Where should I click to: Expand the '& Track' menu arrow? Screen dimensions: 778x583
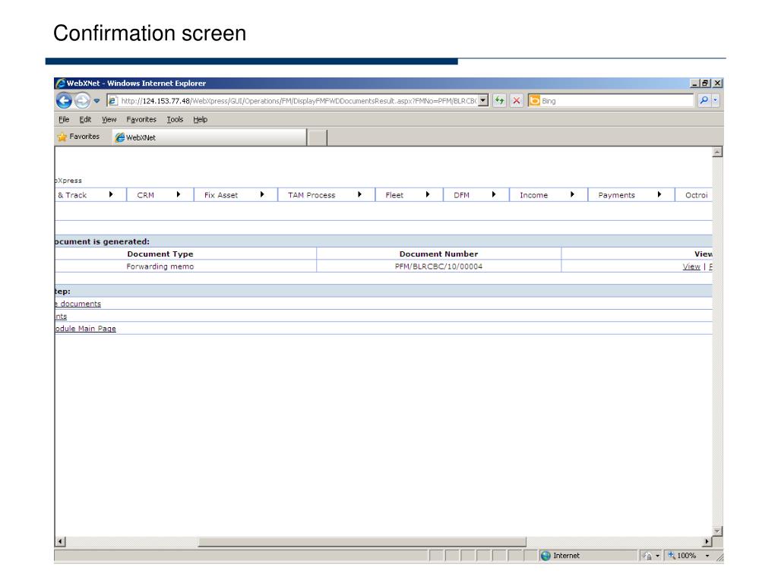click(111, 195)
